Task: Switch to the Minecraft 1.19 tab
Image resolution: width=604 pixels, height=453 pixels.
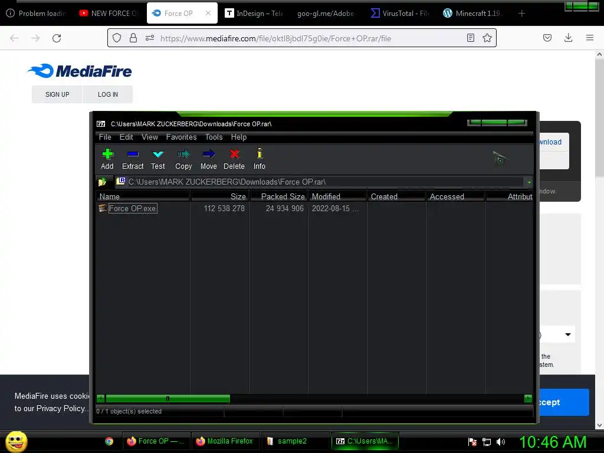Action: (x=472, y=14)
